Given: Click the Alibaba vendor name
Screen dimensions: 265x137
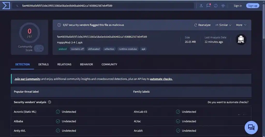Looking at the screenshot, I should tap(18, 121).
